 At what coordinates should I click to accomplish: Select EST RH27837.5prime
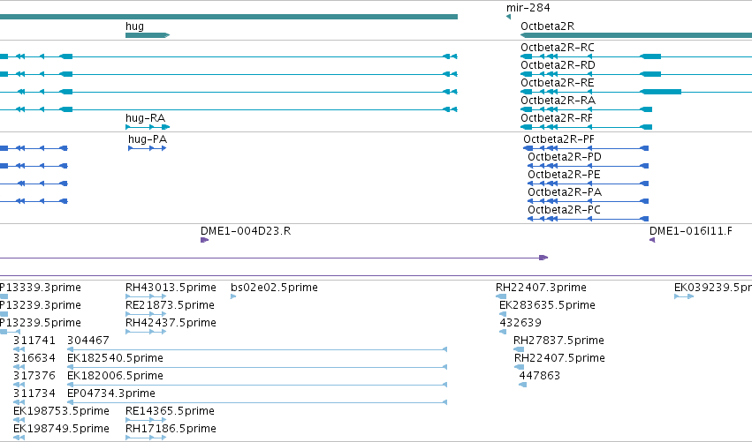(x=558, y=341)
